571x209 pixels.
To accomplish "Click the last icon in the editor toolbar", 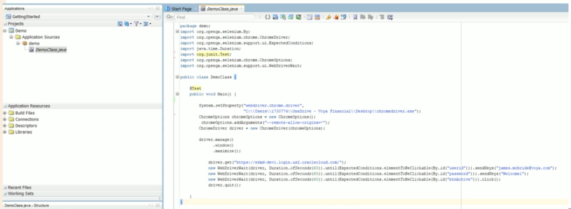I will 390,17.
